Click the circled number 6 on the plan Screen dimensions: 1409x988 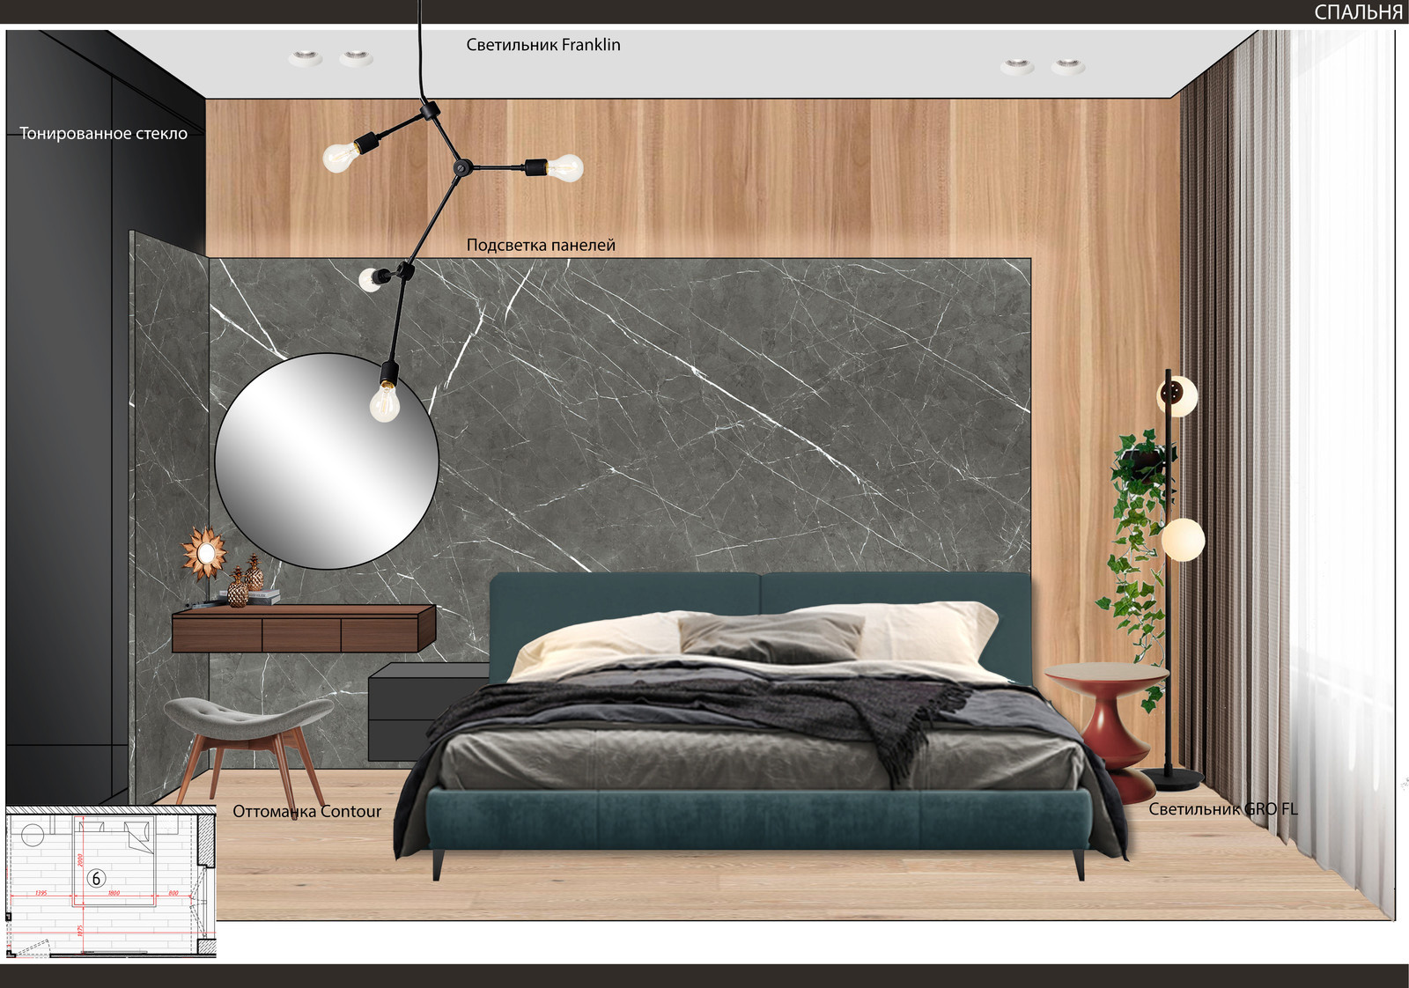coord(96,878)
